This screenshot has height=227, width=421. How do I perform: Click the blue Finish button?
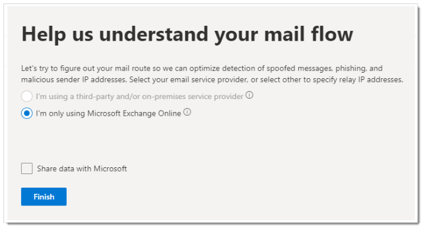[44, 197]
